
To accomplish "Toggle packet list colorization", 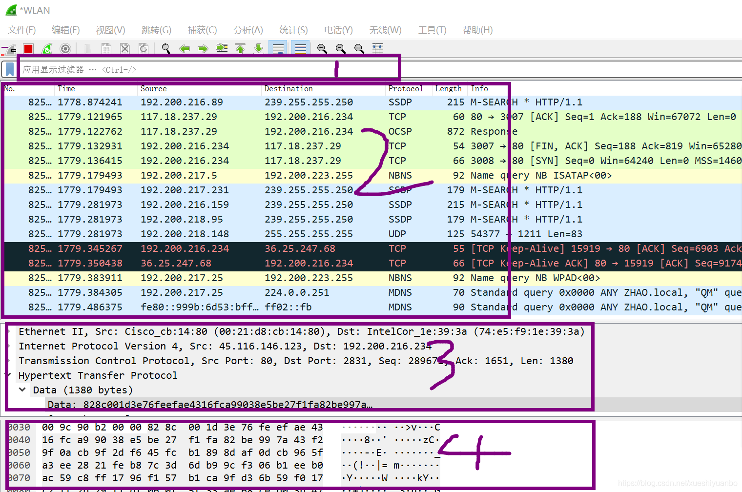I will coord(301,48).
